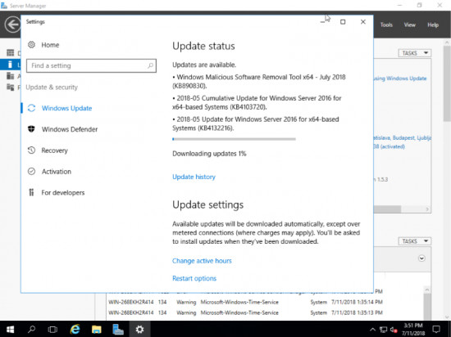Click Server Manager back arrow

point(12,25)
